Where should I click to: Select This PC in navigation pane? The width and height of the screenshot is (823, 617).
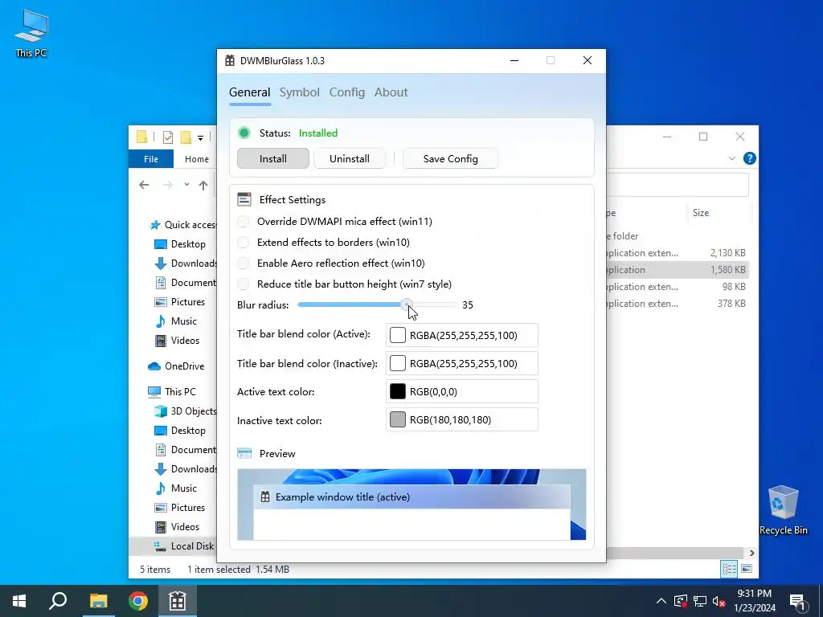[x=172, y=391]
